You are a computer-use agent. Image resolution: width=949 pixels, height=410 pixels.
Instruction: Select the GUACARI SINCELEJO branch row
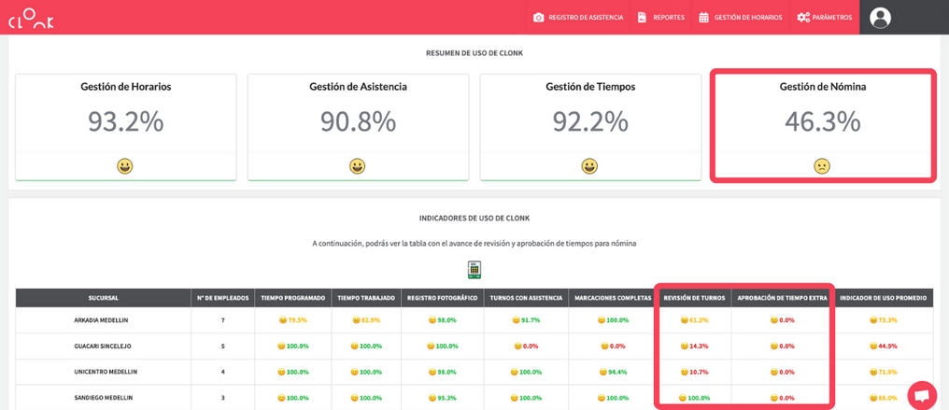pos(103,346)
